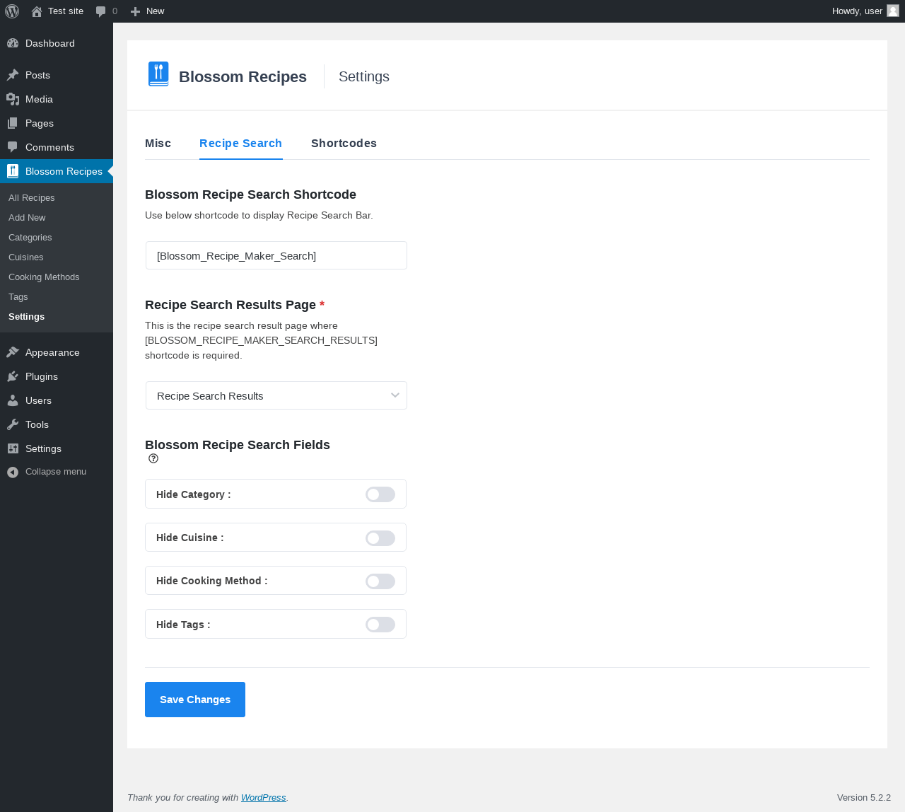
Task: Open the Test site home icon
Action: [x=37, y=11]
